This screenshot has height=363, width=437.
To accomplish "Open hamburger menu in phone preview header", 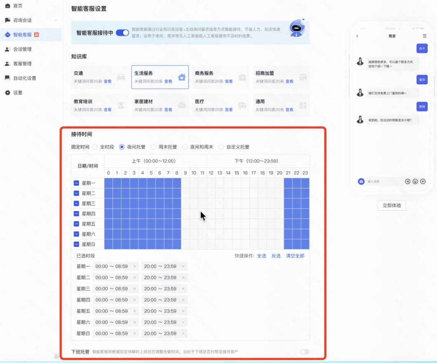I will [x=425, y=36].
